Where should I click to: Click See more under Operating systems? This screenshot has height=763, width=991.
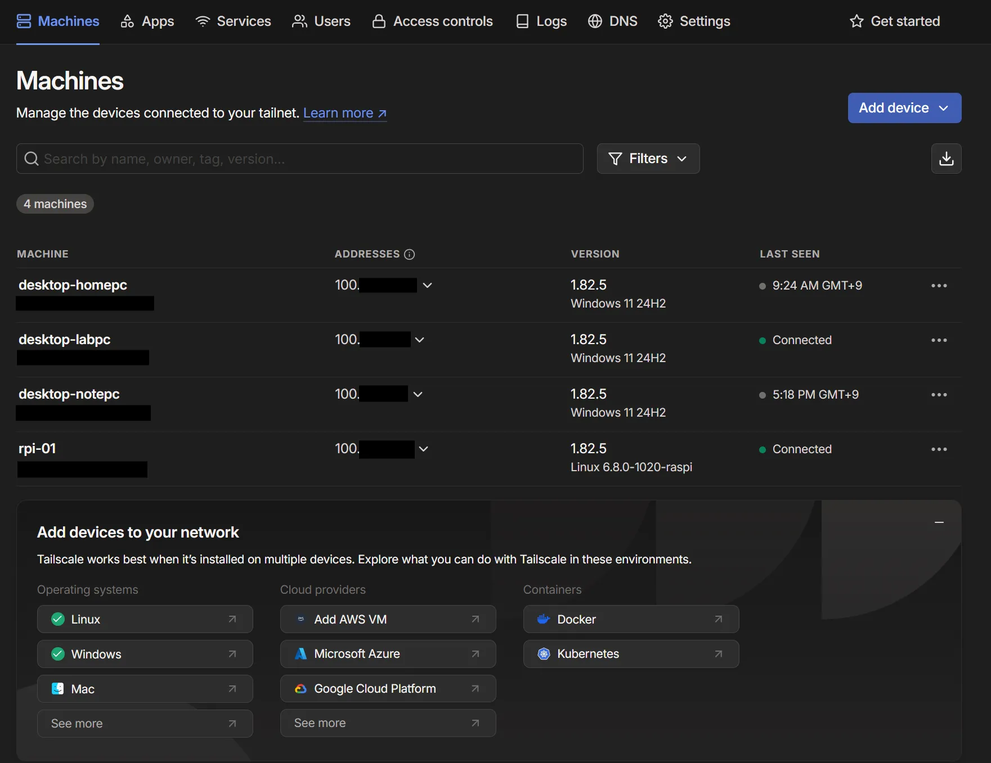click(x=145, y=724)
